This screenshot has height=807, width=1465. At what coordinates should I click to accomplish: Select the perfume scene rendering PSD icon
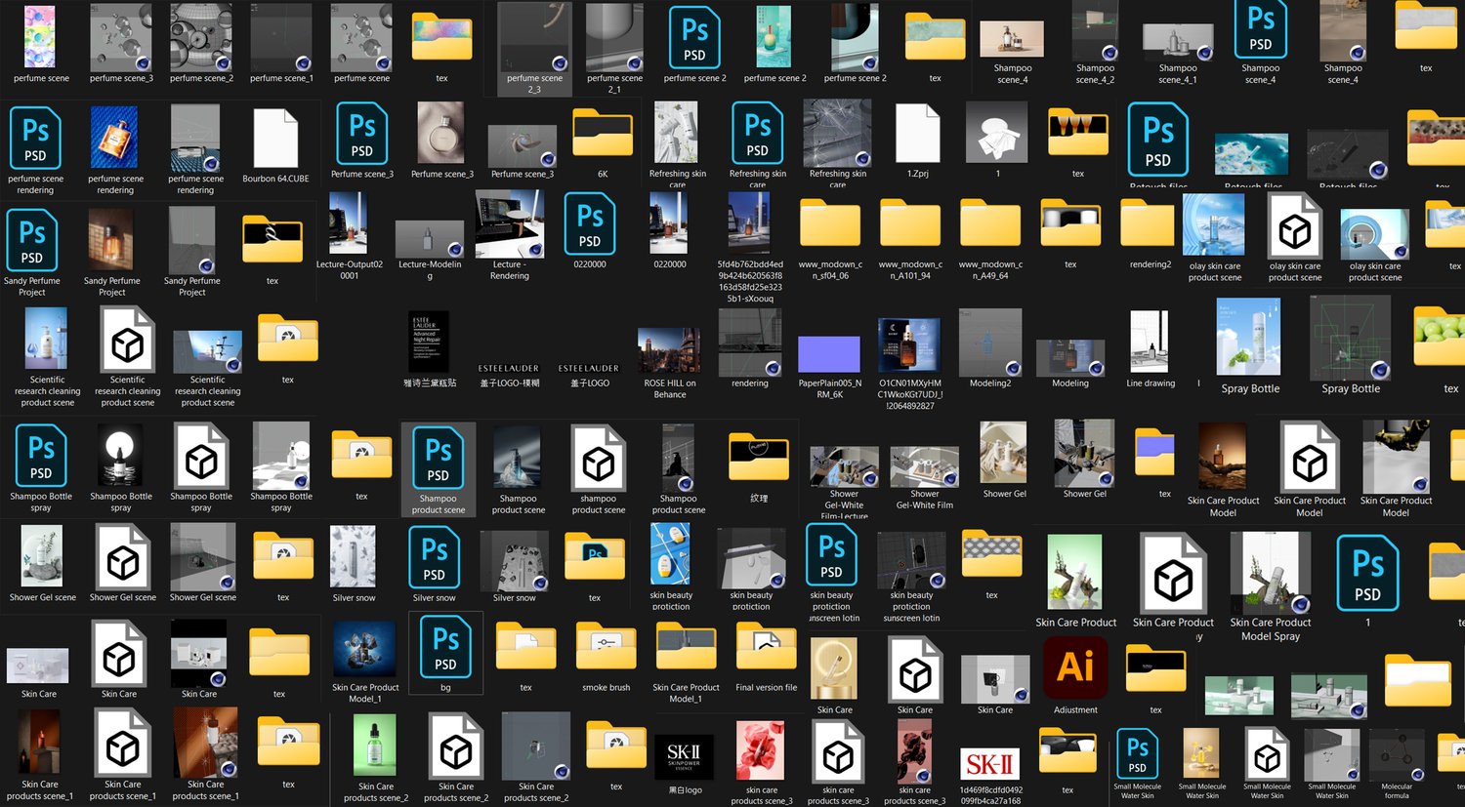pyautogui.click(x=35, y=138)
